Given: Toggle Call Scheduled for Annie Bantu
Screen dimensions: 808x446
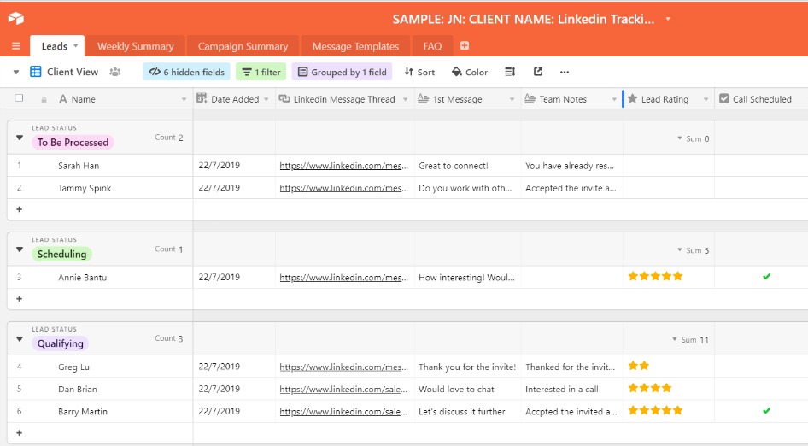Looking at the screenshot, I should [x=766, y=277].
